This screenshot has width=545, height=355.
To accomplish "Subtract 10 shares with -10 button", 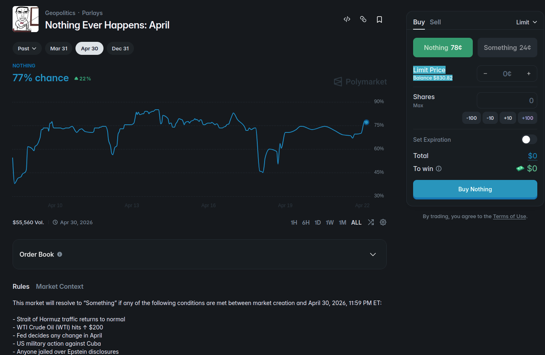I will tap(490, 118).
